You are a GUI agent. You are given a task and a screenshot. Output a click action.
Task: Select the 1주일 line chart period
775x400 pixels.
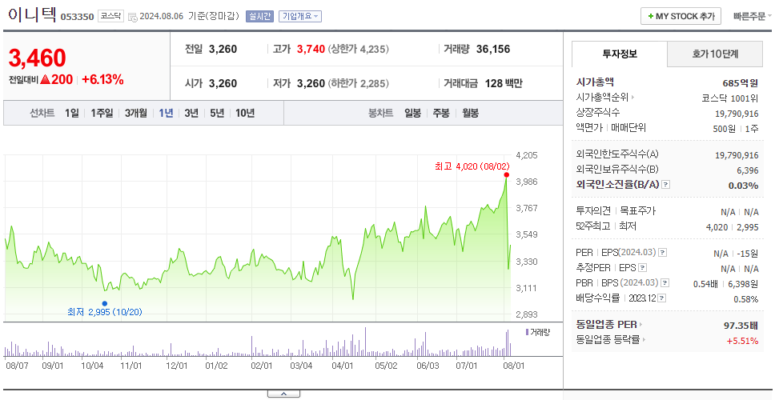pos(102,113)
